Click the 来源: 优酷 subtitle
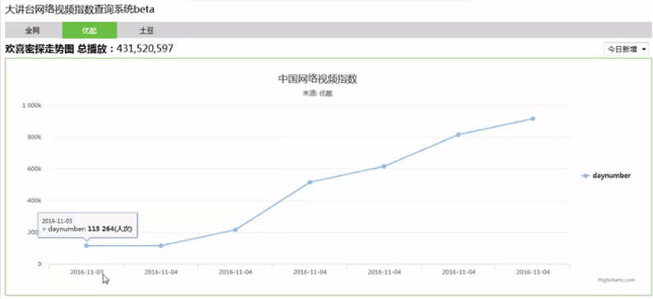The image size is (653, 299). [x=317, y=93]
